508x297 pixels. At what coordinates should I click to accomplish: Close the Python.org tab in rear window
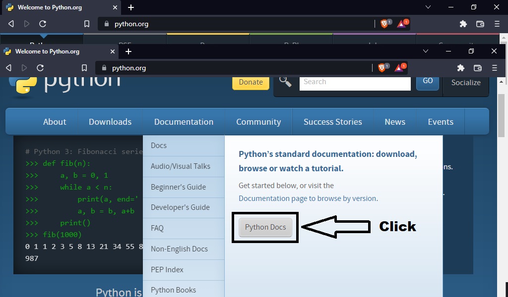pyautogui.click(x=115, y=7)
